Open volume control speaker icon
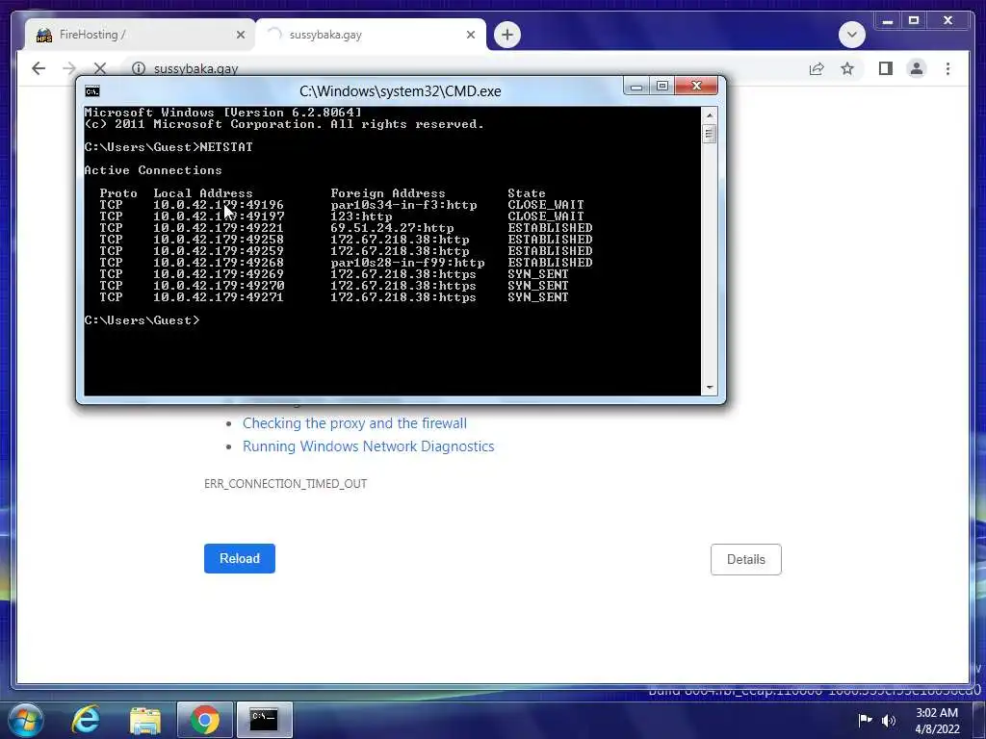This screenshot has height=739, width=986. click(x=889, y=720)
